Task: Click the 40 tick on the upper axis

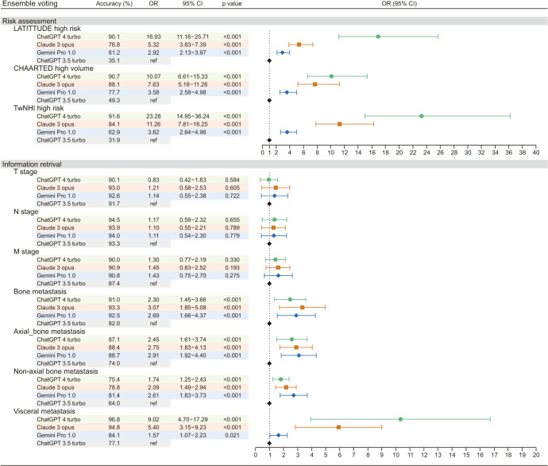Action: (535, 153)
